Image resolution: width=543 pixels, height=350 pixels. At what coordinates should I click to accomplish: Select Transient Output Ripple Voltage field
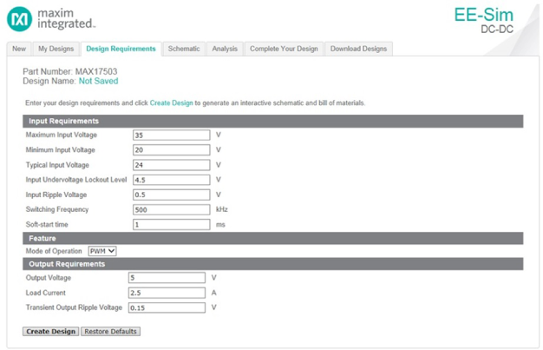point(167,307)
